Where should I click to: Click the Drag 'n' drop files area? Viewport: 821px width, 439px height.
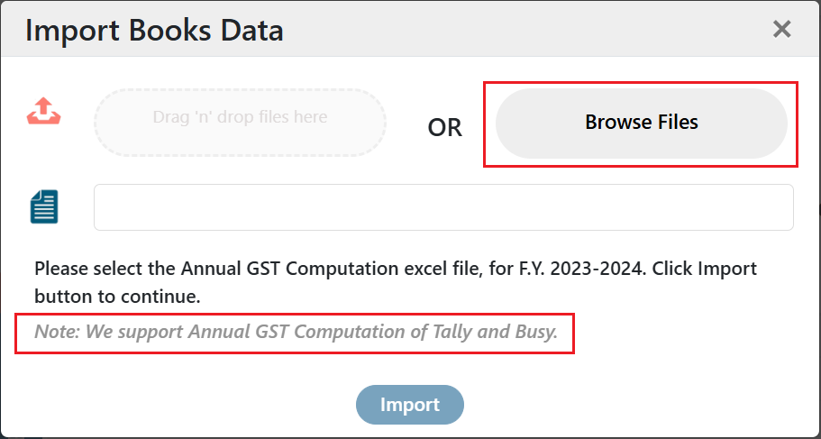tap(240, 123)
